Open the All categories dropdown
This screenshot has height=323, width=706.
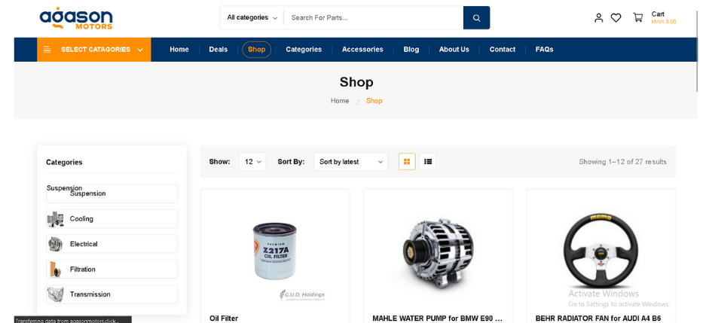point(252,17)
